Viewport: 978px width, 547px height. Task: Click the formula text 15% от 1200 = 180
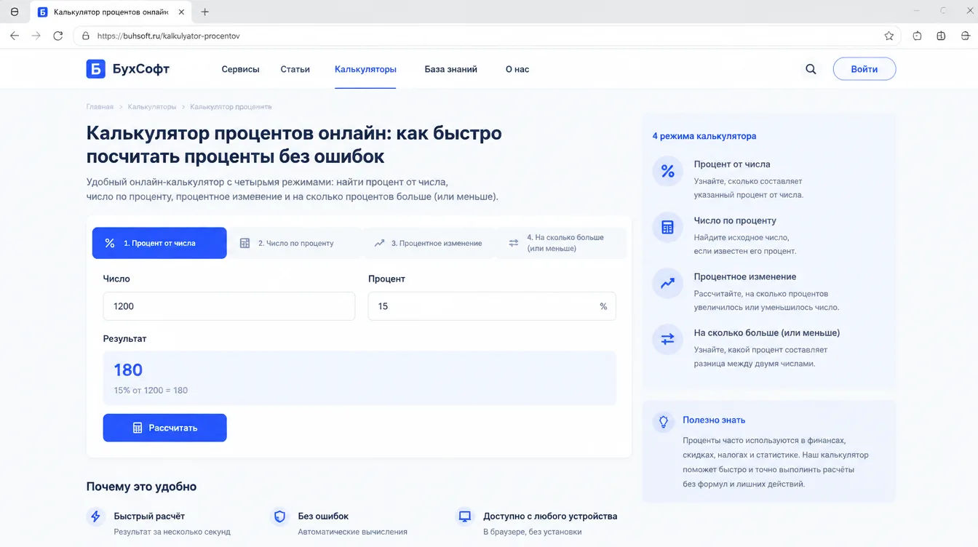click(151, 391)
